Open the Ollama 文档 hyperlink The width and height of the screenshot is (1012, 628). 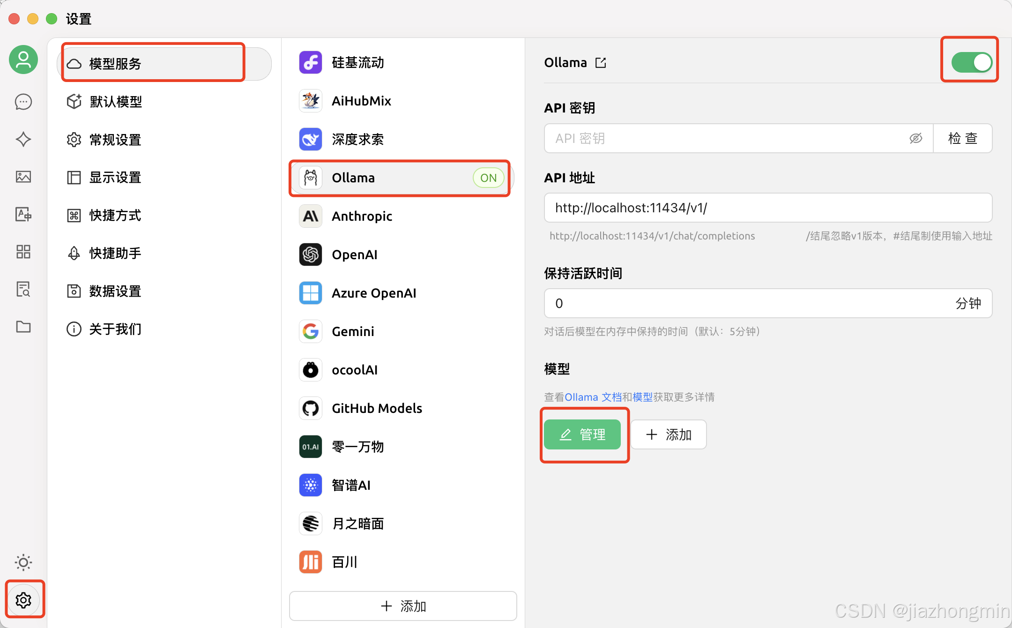(x=593, y=397)
